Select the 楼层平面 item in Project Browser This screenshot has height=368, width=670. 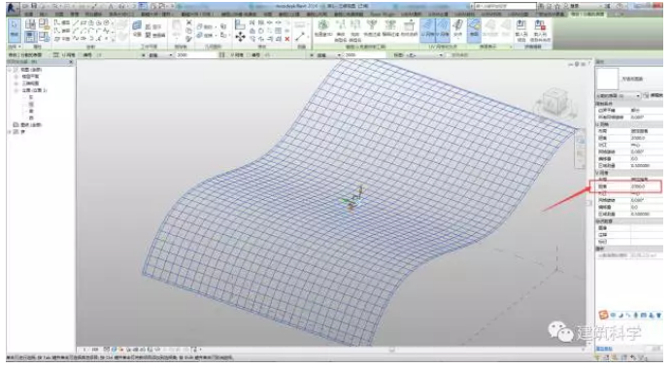(30, 77)
